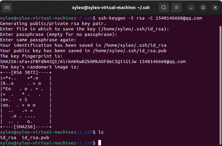The image size is (222, 146).
Task: Click id_rsa.pub in the ls output
Action: [x=35, y=138]
